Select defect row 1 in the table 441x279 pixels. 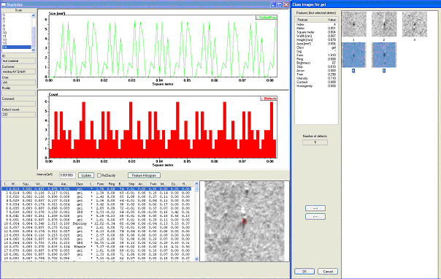tap(96, 189)
